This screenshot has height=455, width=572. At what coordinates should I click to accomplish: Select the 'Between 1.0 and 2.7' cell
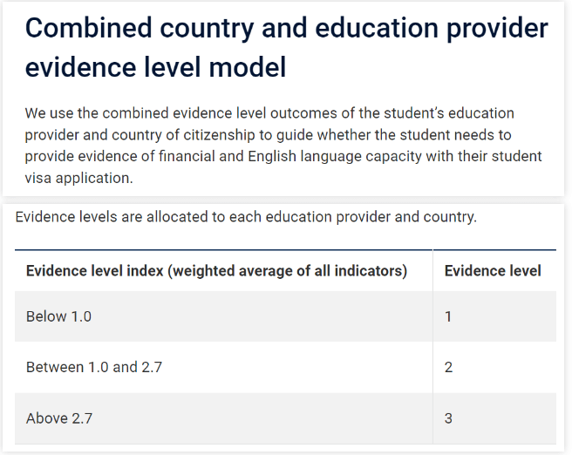point(223,367)
